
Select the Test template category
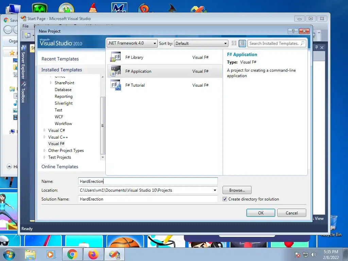point(58,110)
